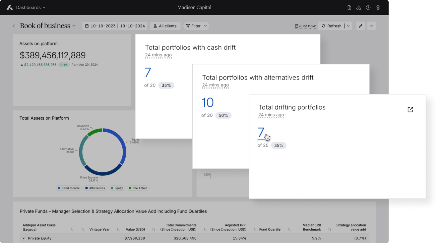Open the user account profile icon
Viewport: 439px width, 243px height.
pos(378,8)
